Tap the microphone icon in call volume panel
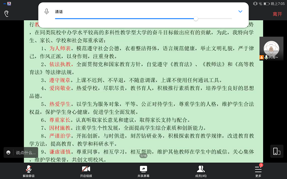 [47, 11]
